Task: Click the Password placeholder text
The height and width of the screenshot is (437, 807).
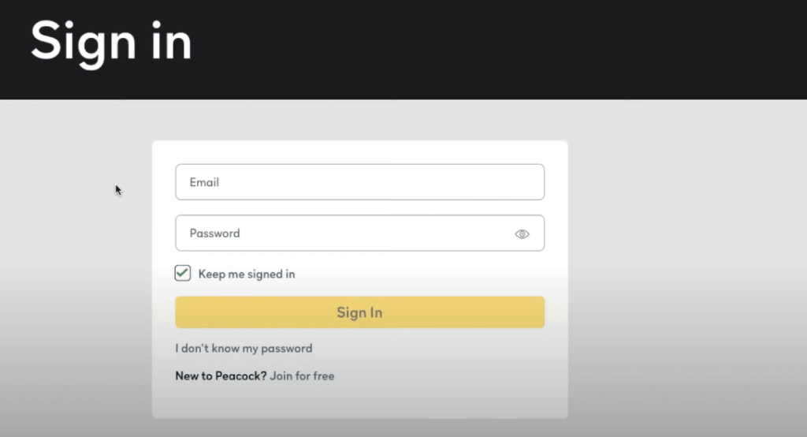Action: pyautogui.click(x=214, y=233)
